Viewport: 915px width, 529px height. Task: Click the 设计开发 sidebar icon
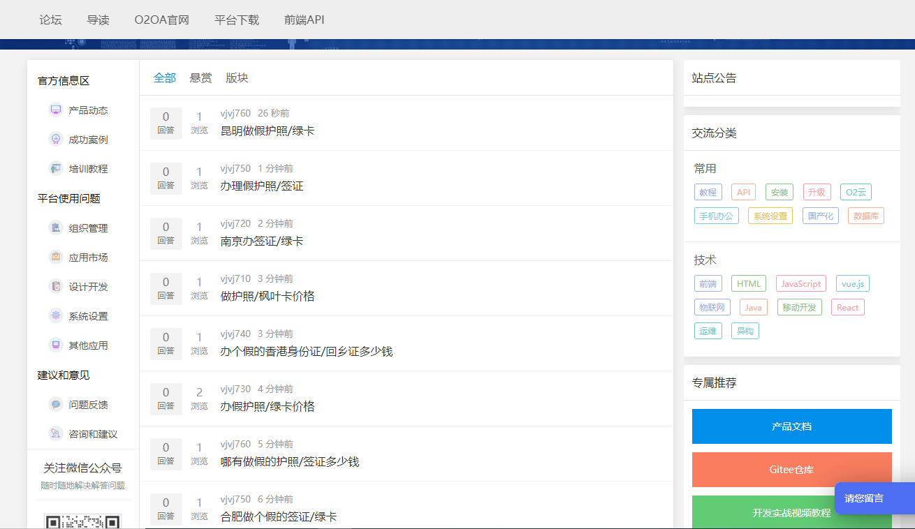click(56, 287)
